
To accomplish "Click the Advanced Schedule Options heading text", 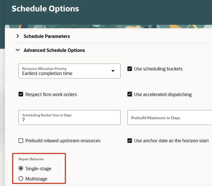I will coord(54,50).
